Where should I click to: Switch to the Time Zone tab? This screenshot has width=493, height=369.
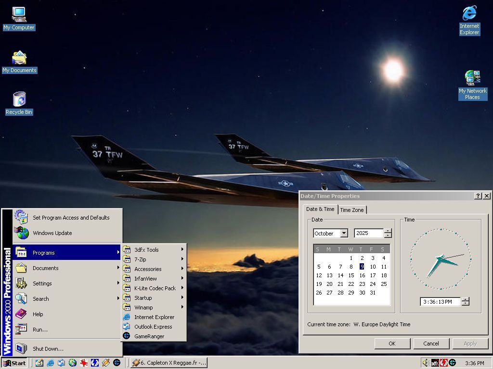coord(352,210)
